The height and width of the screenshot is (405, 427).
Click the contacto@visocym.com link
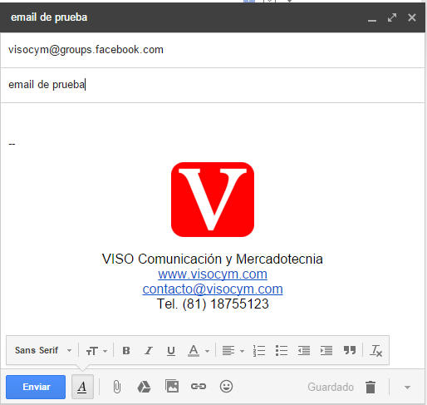click(213, 289)
